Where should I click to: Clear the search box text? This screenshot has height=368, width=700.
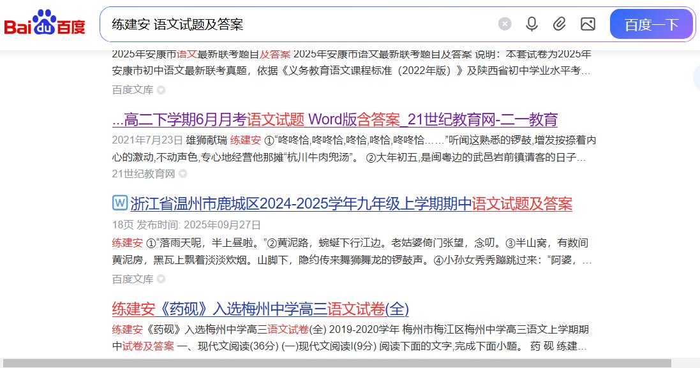coord(505,24)
